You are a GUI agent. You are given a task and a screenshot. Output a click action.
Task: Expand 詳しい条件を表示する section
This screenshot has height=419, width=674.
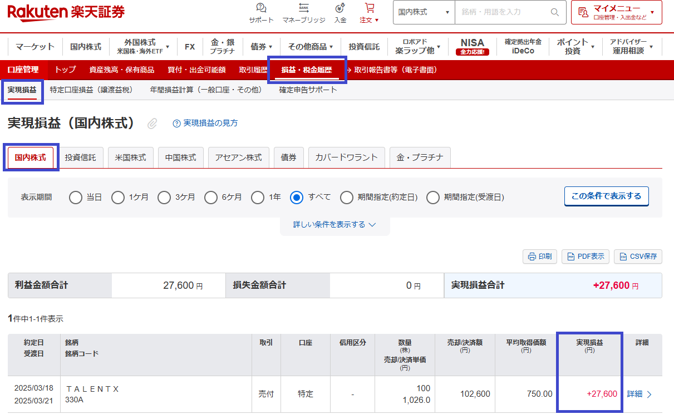click(x=334, y=225)
